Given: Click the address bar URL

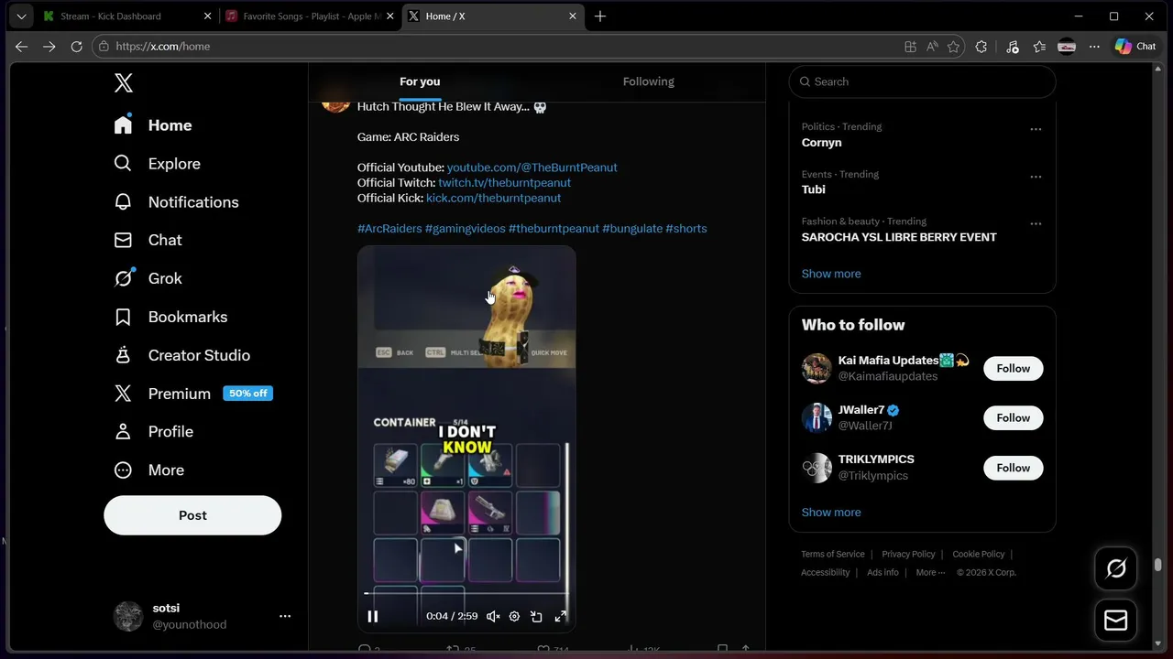Looking at the screenshot, I should [163, 47].
